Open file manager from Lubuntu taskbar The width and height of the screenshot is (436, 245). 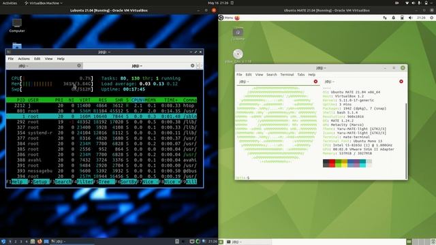click(33, 242)
